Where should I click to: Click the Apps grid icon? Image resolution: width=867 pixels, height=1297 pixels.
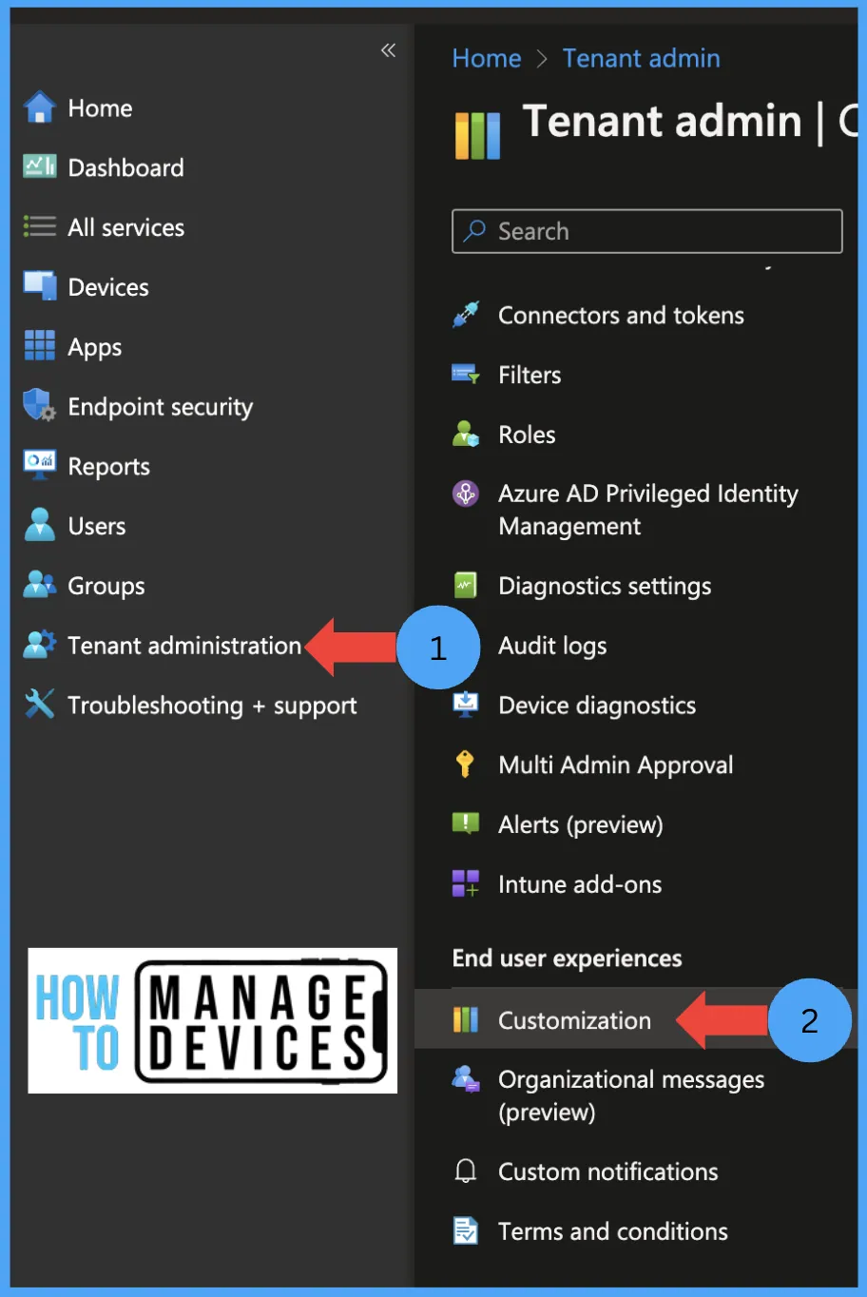[x=39, y=345]
